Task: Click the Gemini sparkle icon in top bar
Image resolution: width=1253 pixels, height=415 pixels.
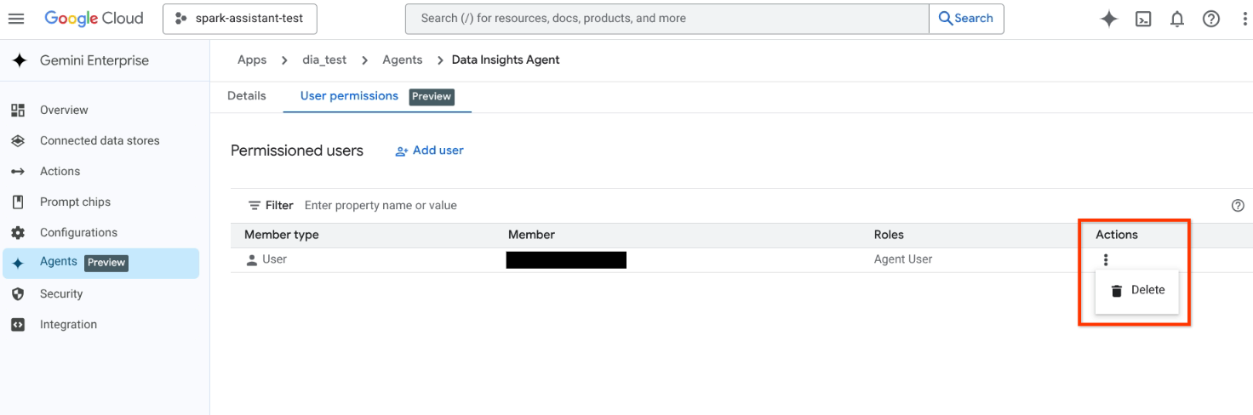Action: pos(1108,19)
